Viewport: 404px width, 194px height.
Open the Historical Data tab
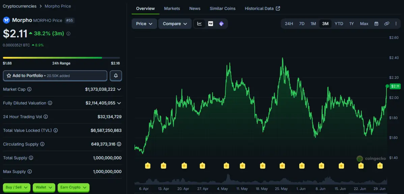(x=262, y=8)
